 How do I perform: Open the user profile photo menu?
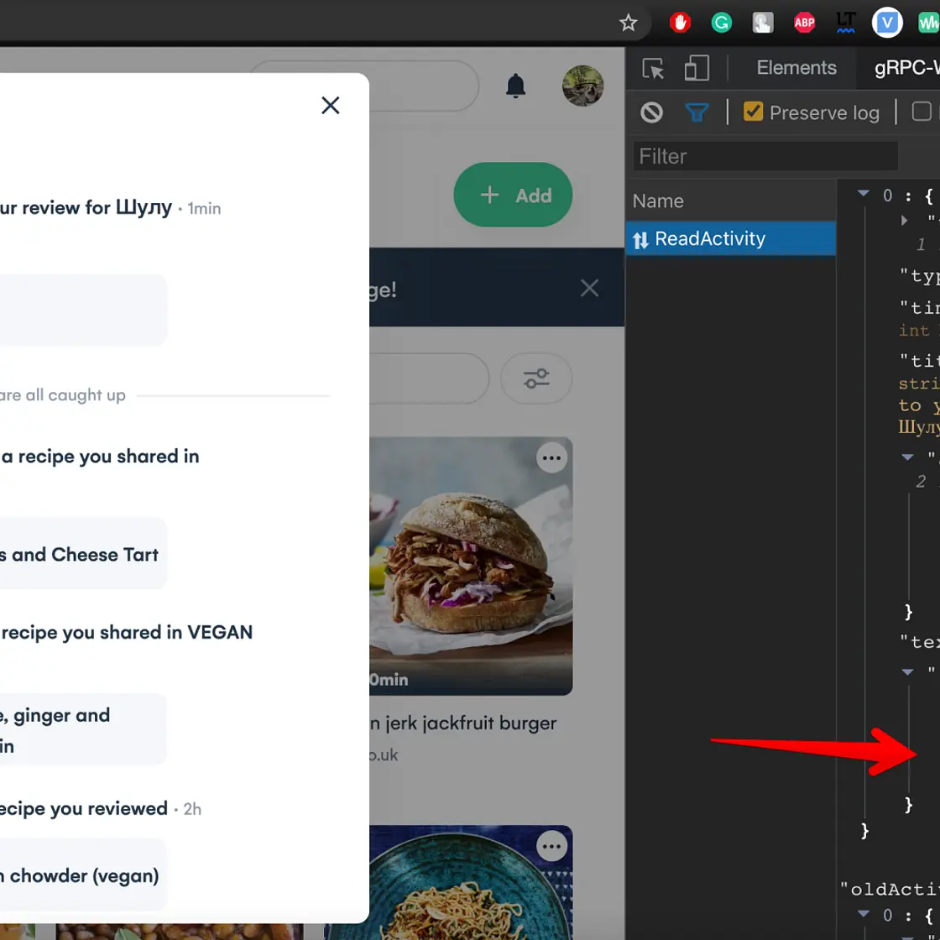582,86
